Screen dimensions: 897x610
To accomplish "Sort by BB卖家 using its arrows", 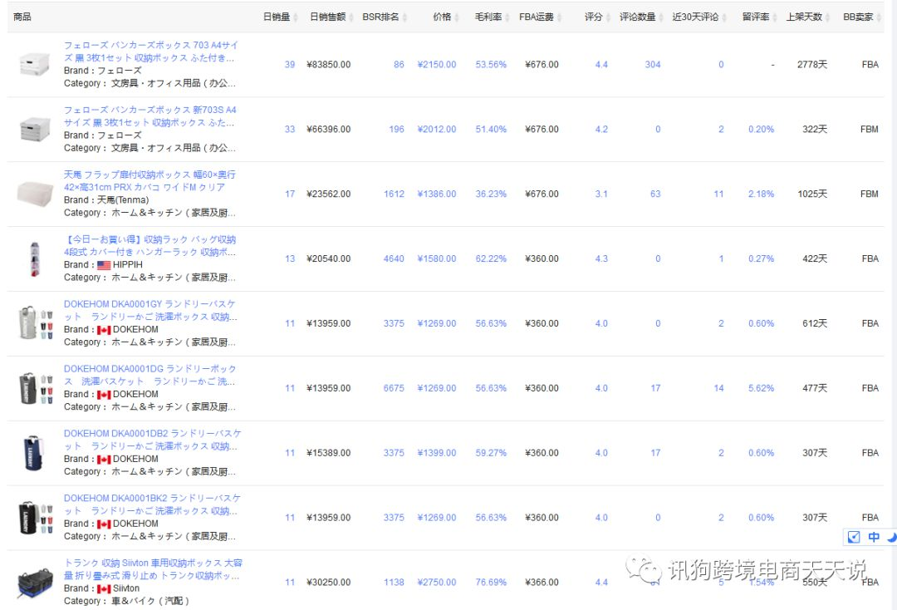I will [x=879, y=17].
